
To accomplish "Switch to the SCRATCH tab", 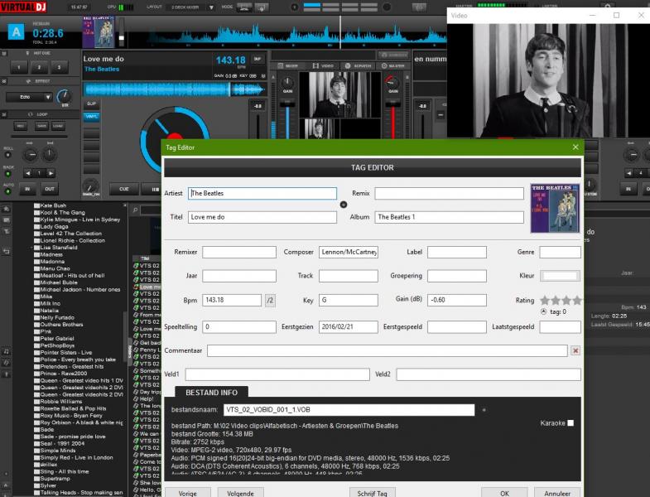I will coord(359,66).
